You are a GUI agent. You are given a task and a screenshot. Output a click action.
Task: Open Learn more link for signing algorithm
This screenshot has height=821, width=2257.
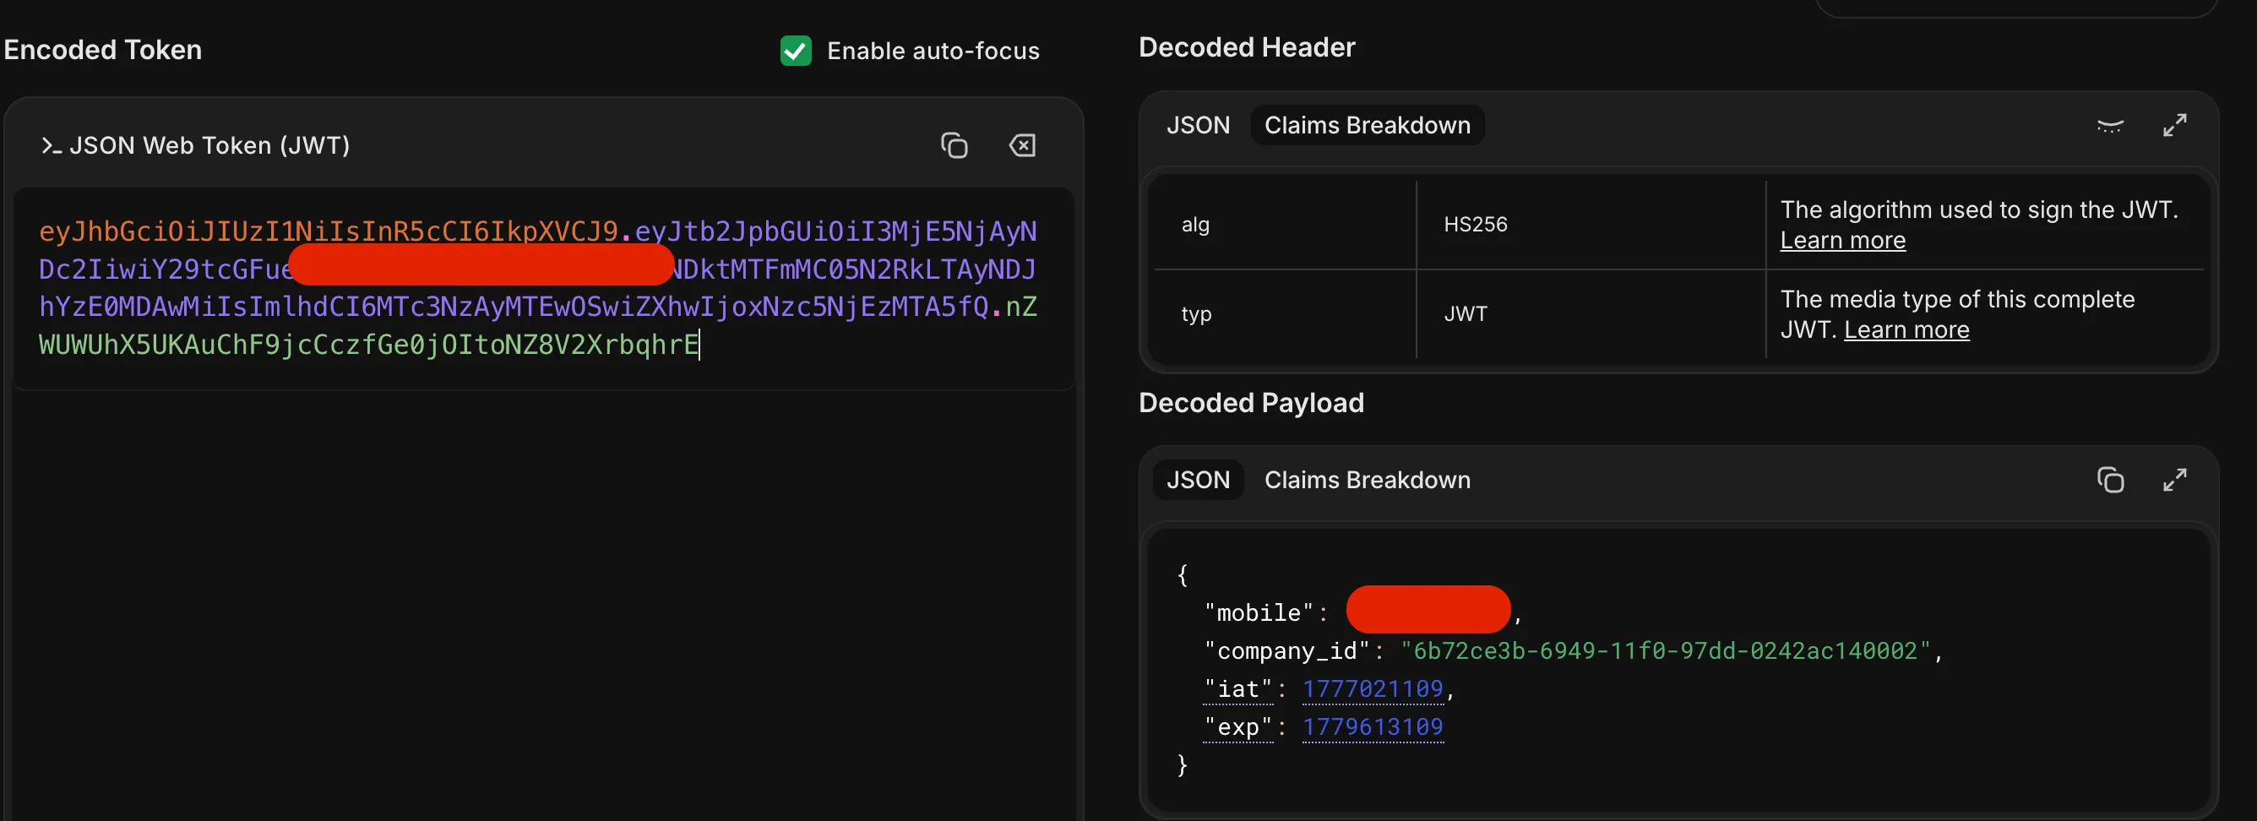click(1842, 241)
